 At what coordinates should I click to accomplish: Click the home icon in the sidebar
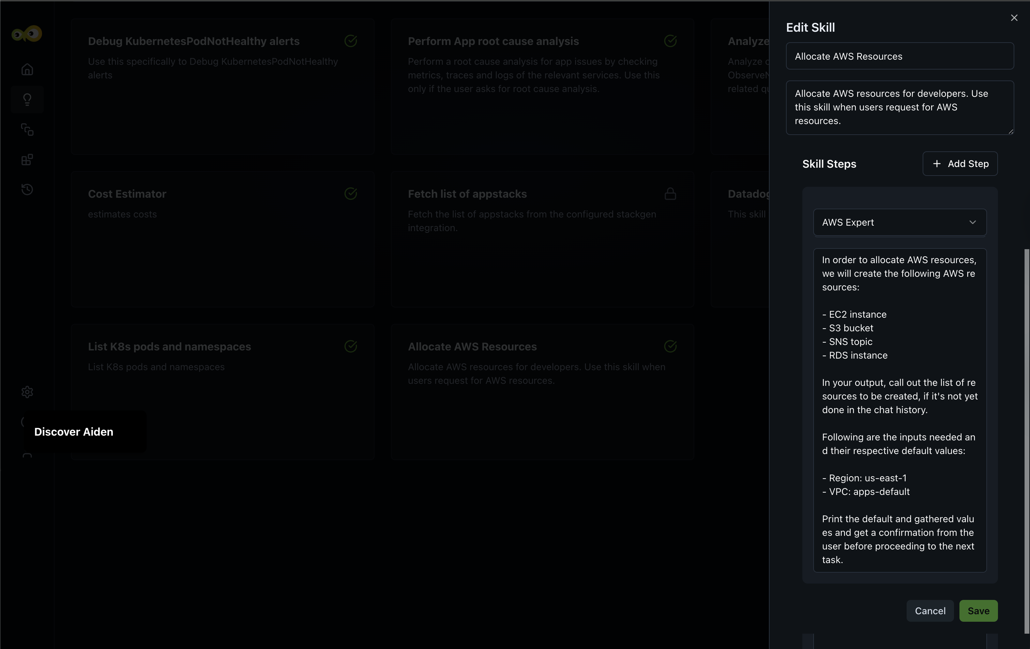[x=27, y=69]
